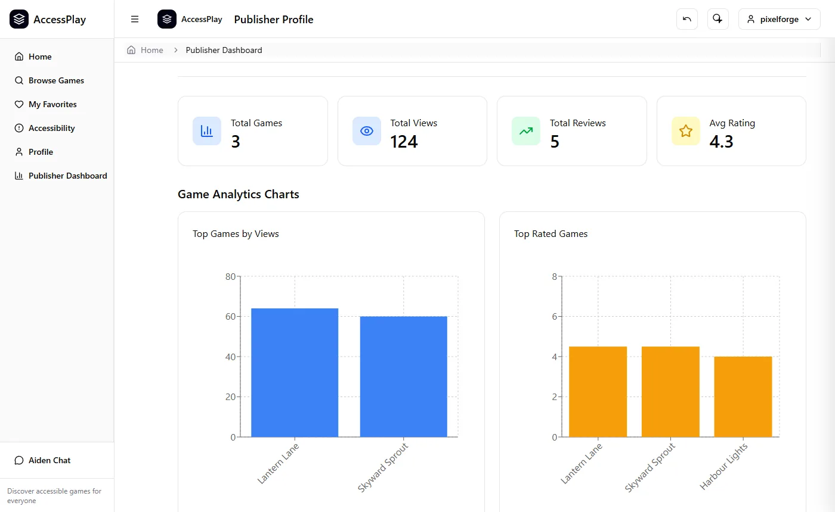The height and width of the screenshot is (512, 835).
Task: Toggle the sidebar hamburger menu button
Action: [135, 19]
